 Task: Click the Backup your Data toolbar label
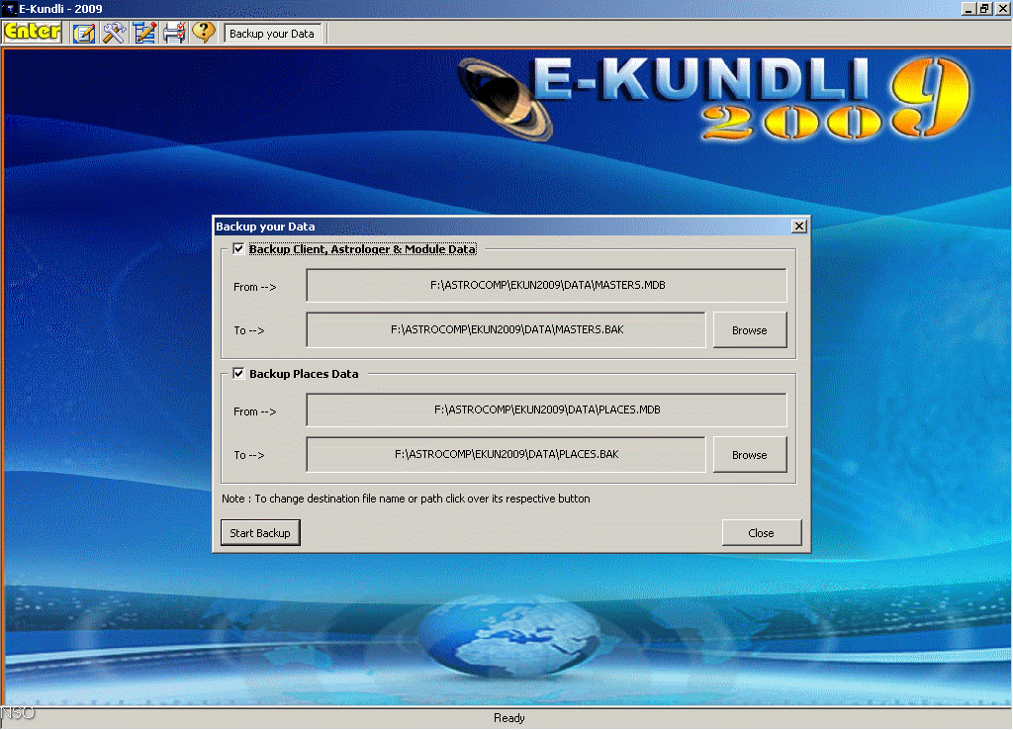tap(272, 34)
